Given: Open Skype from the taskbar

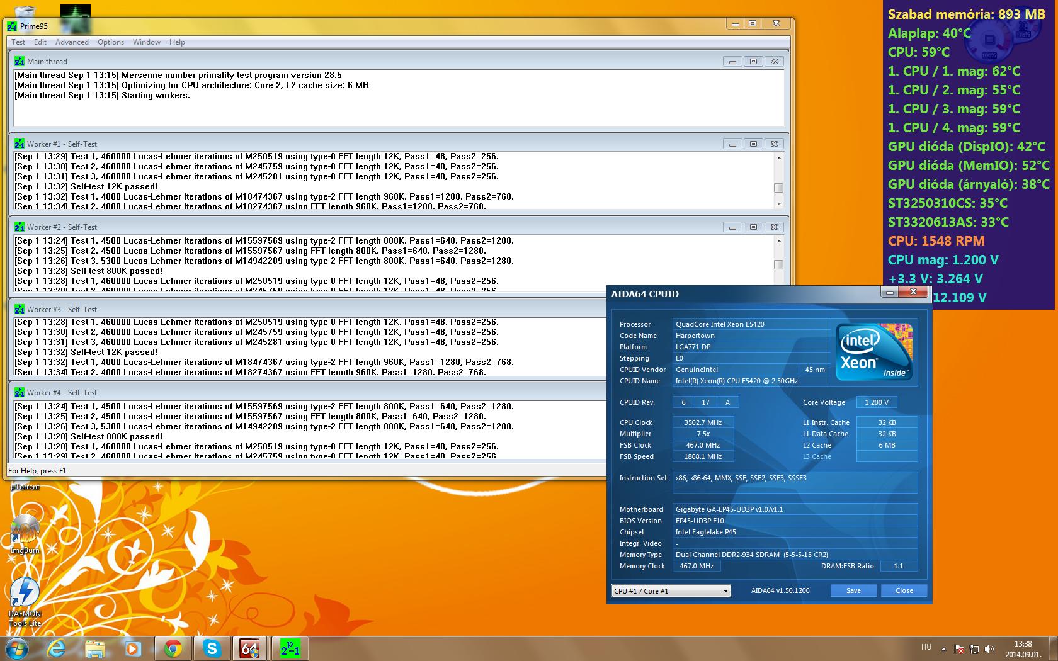Looking at the screenshot, I should pos(212,648).
